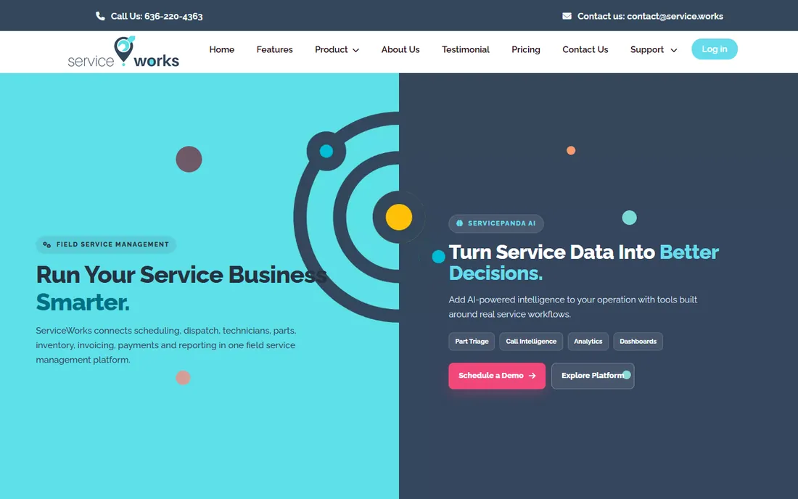Viewport: 798px width, 499px height.
Task: Click the contact@service.works email link
Action: click(x=675, y=16)
